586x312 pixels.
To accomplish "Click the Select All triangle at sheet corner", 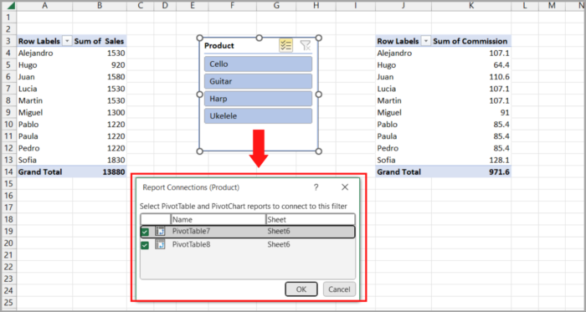I will click(x=11, y=6).
